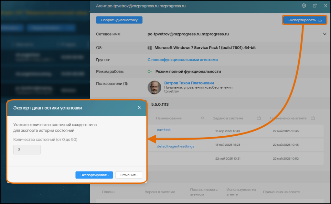
Task: Close the Экспорт диагностики установки dialog
Action: [x=139, y=107]
